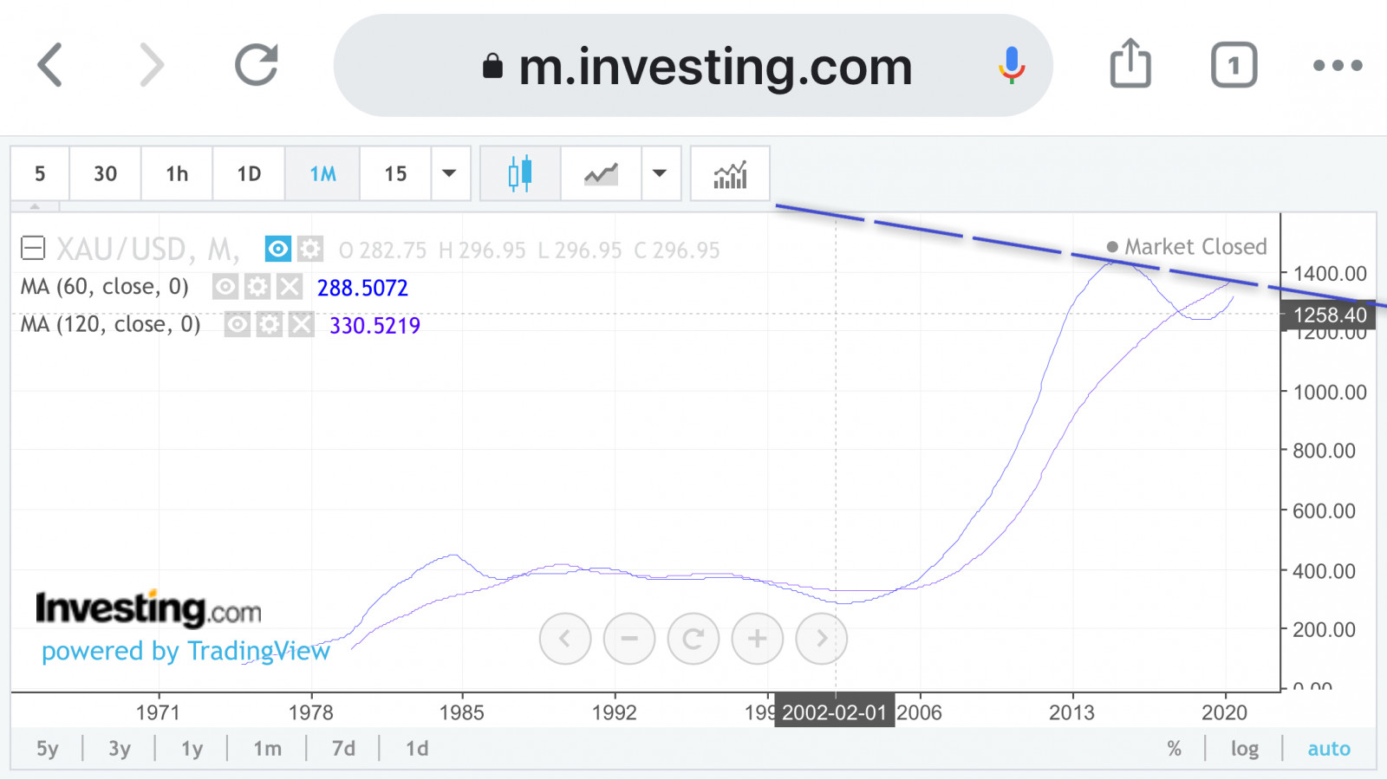Image resolution: width=1387 pixels, height=780 pixels.
Task: Reload the page with the refresh icon
Action: tap(257, 65)
